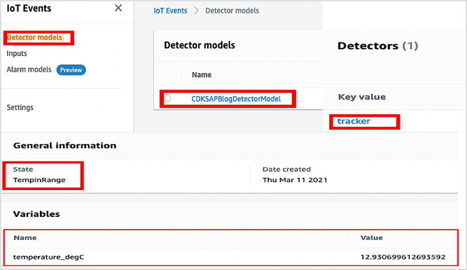Click the Preview badge beside Alarm models
Viewport: 467px width, 270px height.
[x=71, y=70]
